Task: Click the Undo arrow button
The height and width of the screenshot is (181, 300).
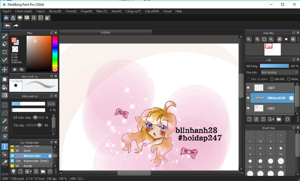Action: 7,26
